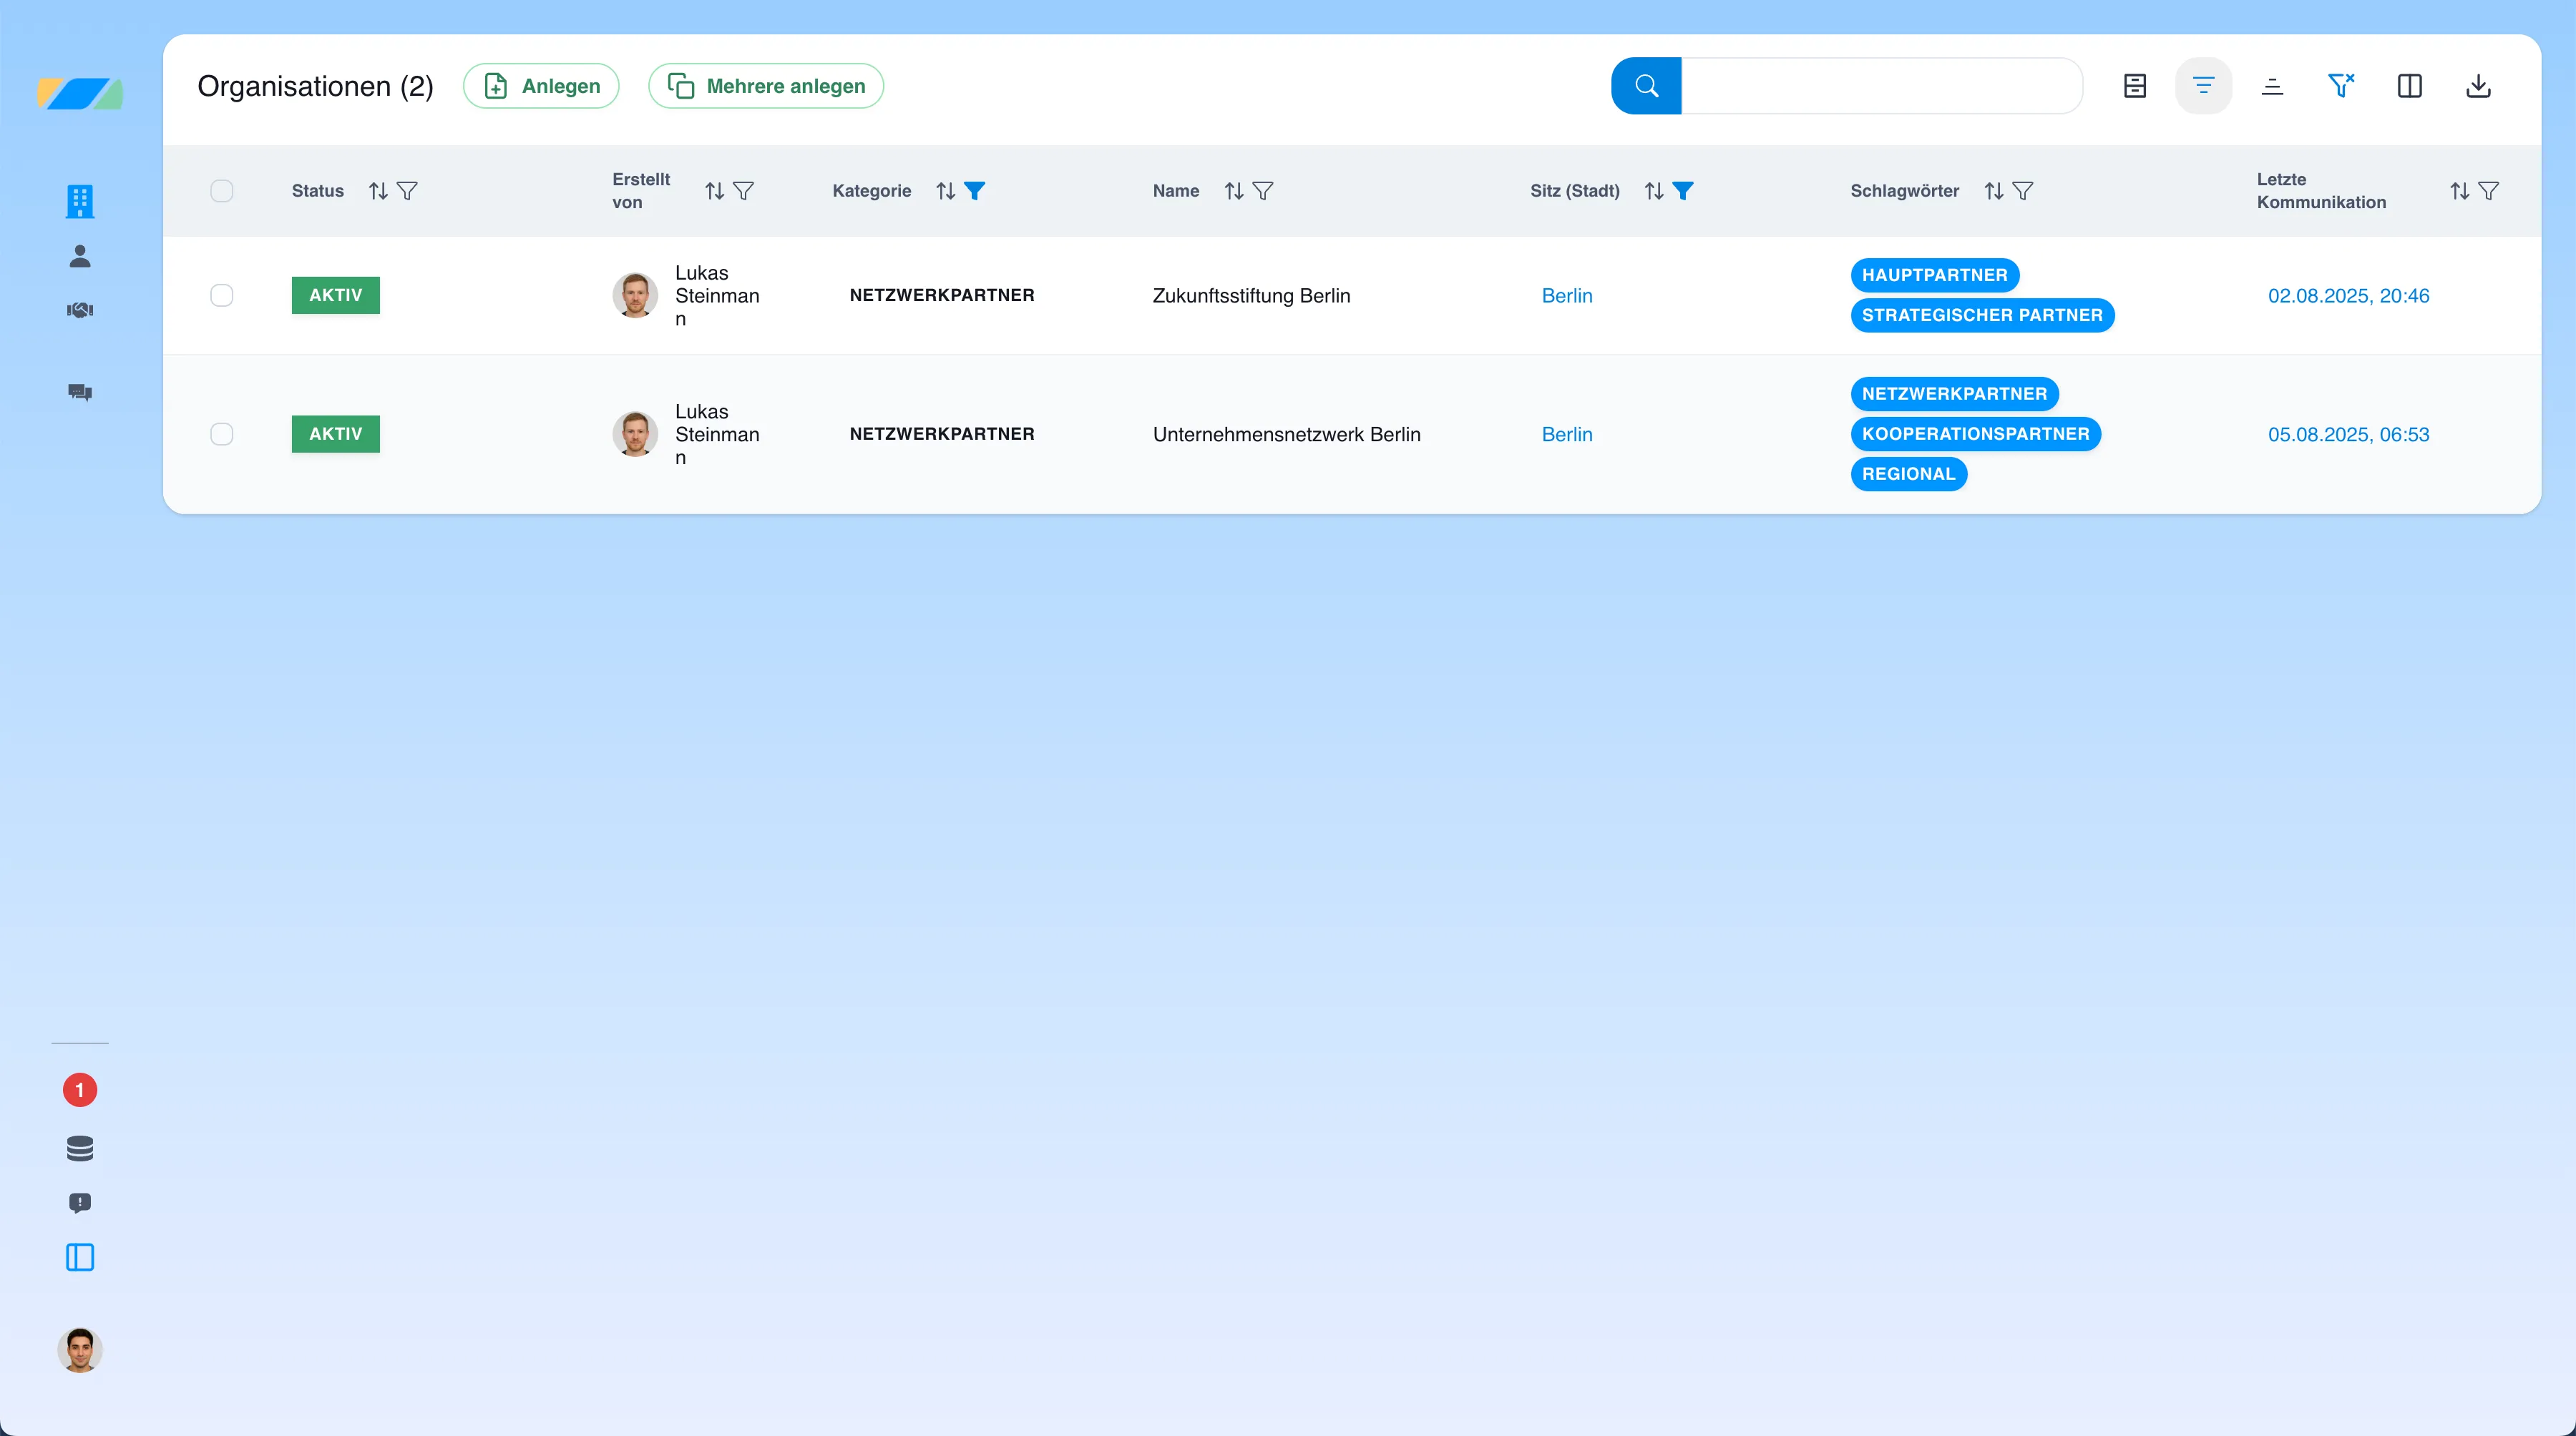Sort by the Name column
Viewport: 2576px width, 1436px height.
[1234, 191]
